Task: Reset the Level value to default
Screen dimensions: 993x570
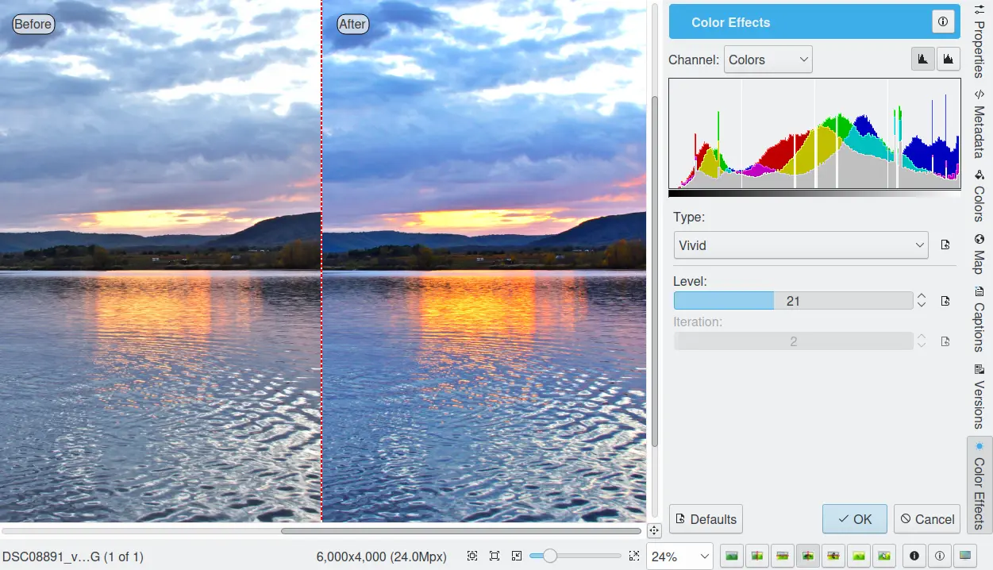Action: click(x=945, y=301)
